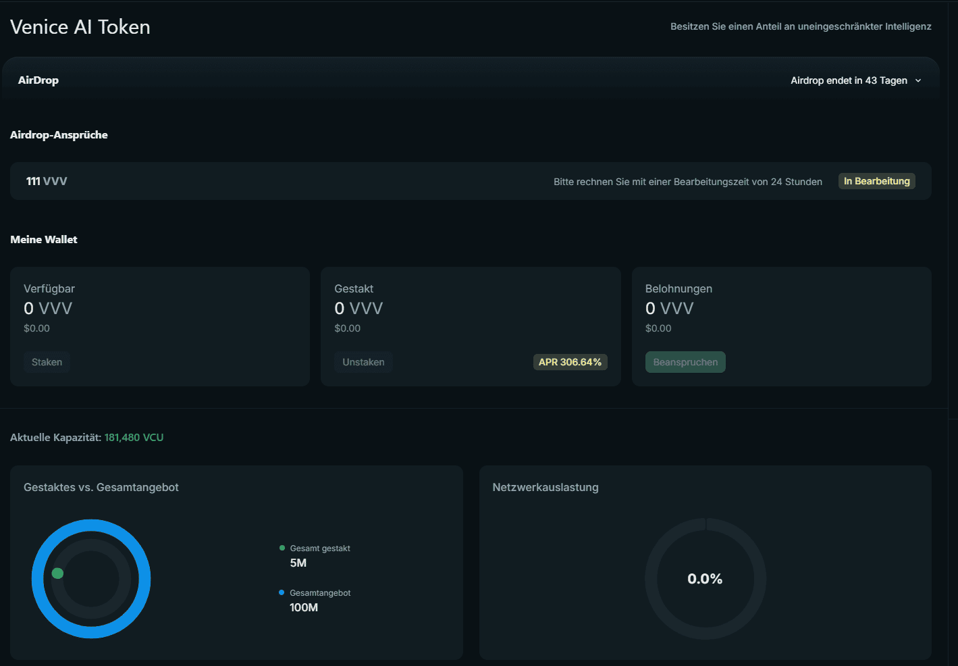The width and height of the screenshot is (958, 666).
Task: Click the Gesamt gestakt legend label
Action: point(320,548)
